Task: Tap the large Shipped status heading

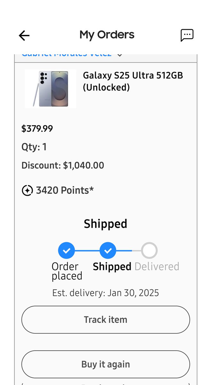Action: pyautogui.click(x=106, y=224)
